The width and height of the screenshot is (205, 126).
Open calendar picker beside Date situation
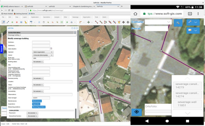[x=51, y=48]
